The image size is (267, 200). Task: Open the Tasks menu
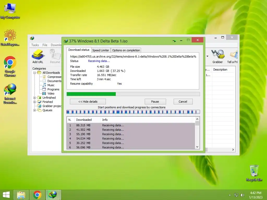pyautogui.click(x=35, y=45)
